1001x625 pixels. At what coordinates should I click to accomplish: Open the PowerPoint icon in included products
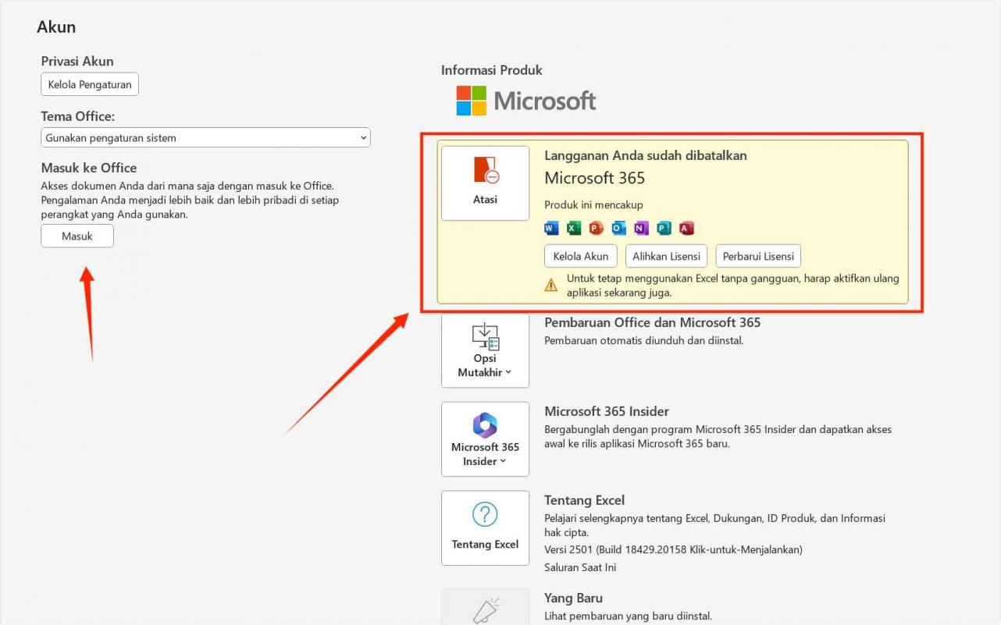595,228
